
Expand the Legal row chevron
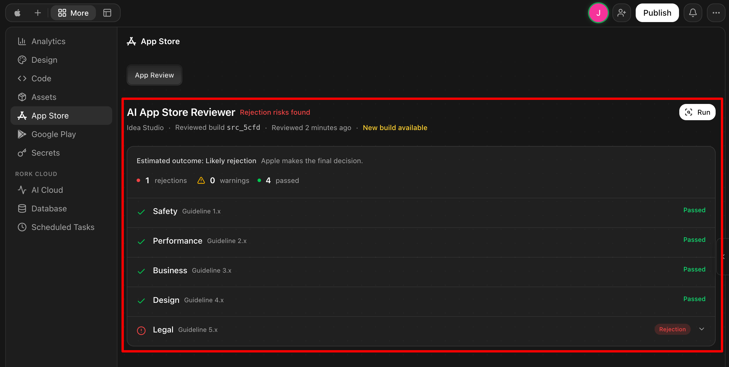pos(702,329)
